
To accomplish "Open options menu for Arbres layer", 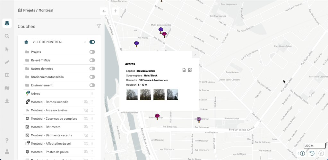I will pyautogui.click(x=92, y=94).
